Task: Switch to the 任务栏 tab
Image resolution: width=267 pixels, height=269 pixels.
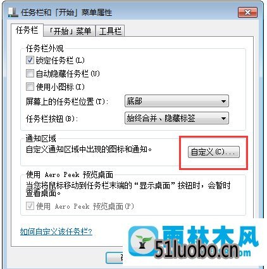Action: 27,30
